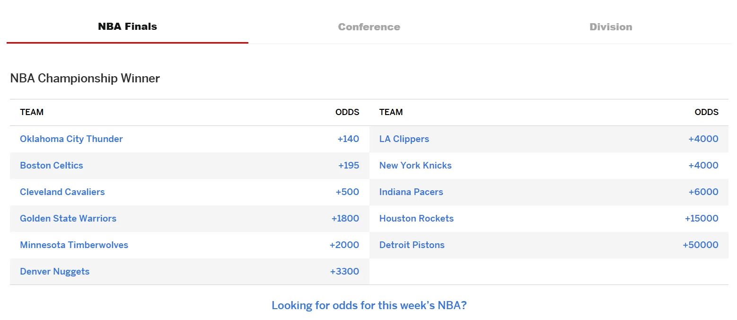Click Thunder's +140 odds
737x320 pixels.
click(348, 139)
